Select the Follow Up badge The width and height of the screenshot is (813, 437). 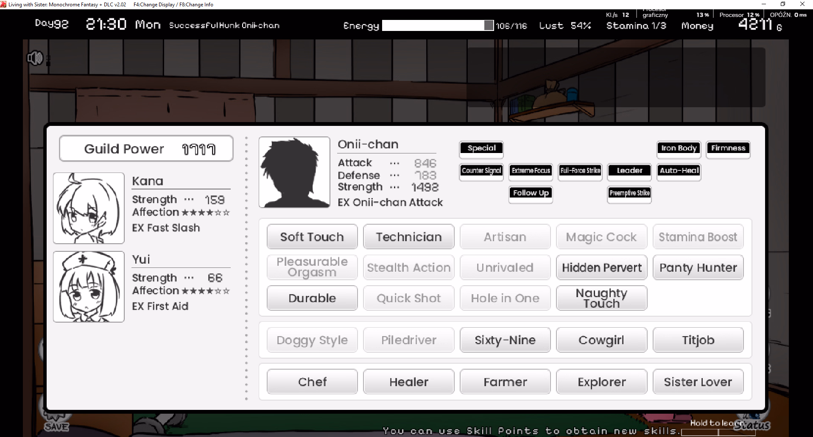pyautogui.click(x=531, y=193)
